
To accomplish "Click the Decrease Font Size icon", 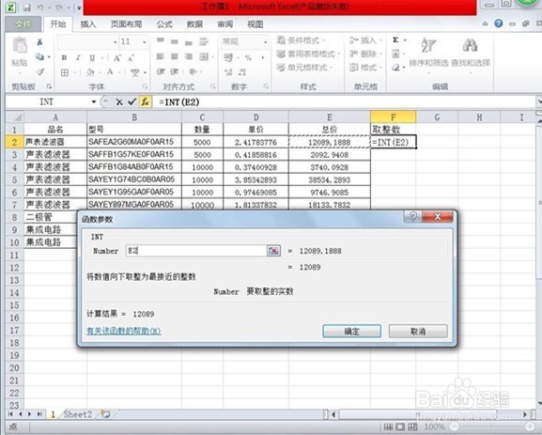I will [x=131, y=57].
